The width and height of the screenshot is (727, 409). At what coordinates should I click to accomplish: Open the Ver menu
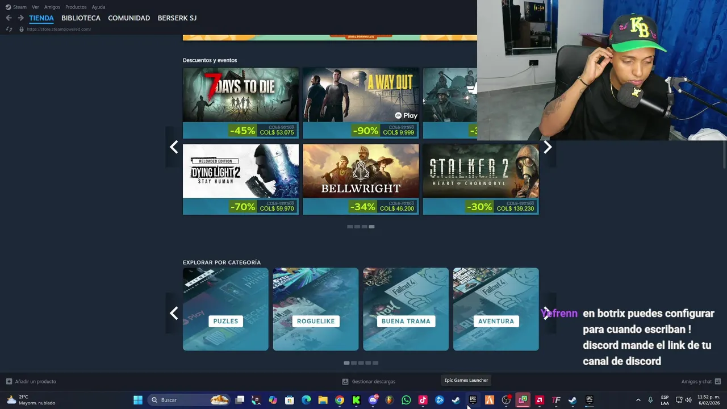(35, 7)
